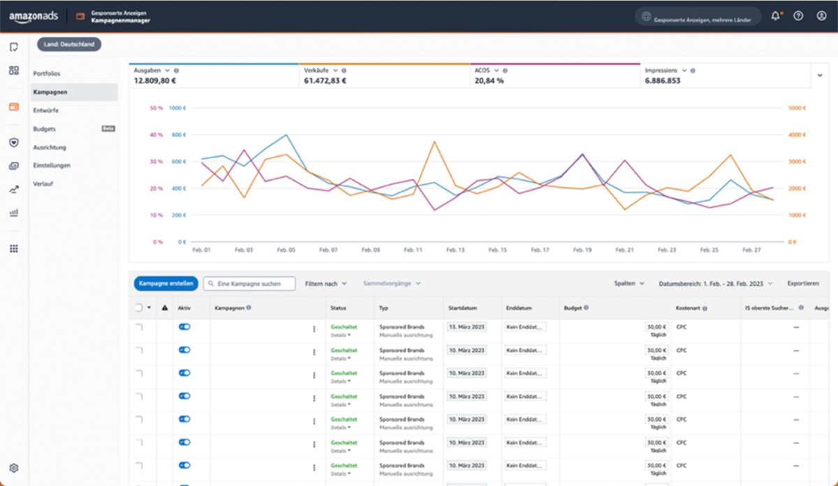The height and width of the screenshot is (486, 838).
Task: Focus the Eine Kampagne suchen search field
Action: pos(249,284)
